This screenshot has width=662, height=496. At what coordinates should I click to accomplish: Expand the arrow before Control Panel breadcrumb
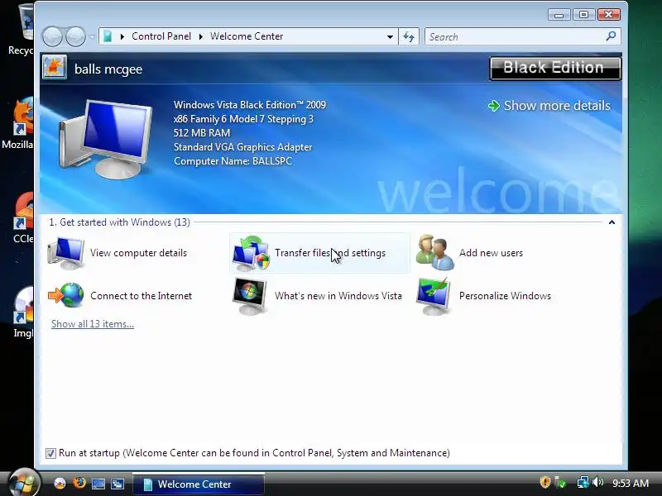[122, 36]
